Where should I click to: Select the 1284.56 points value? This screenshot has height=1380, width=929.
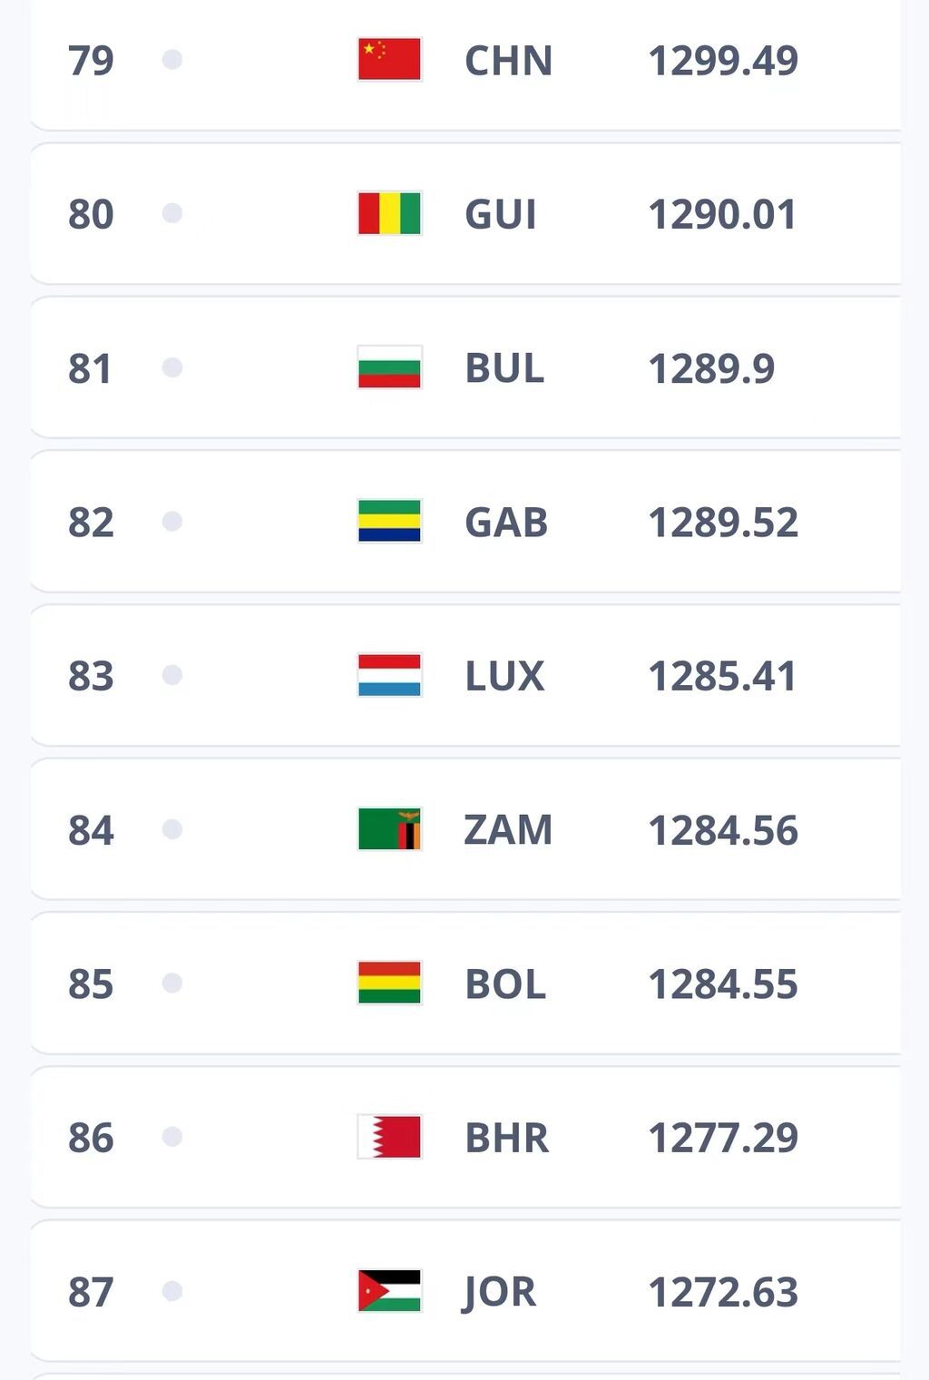[x=723, y=830]
